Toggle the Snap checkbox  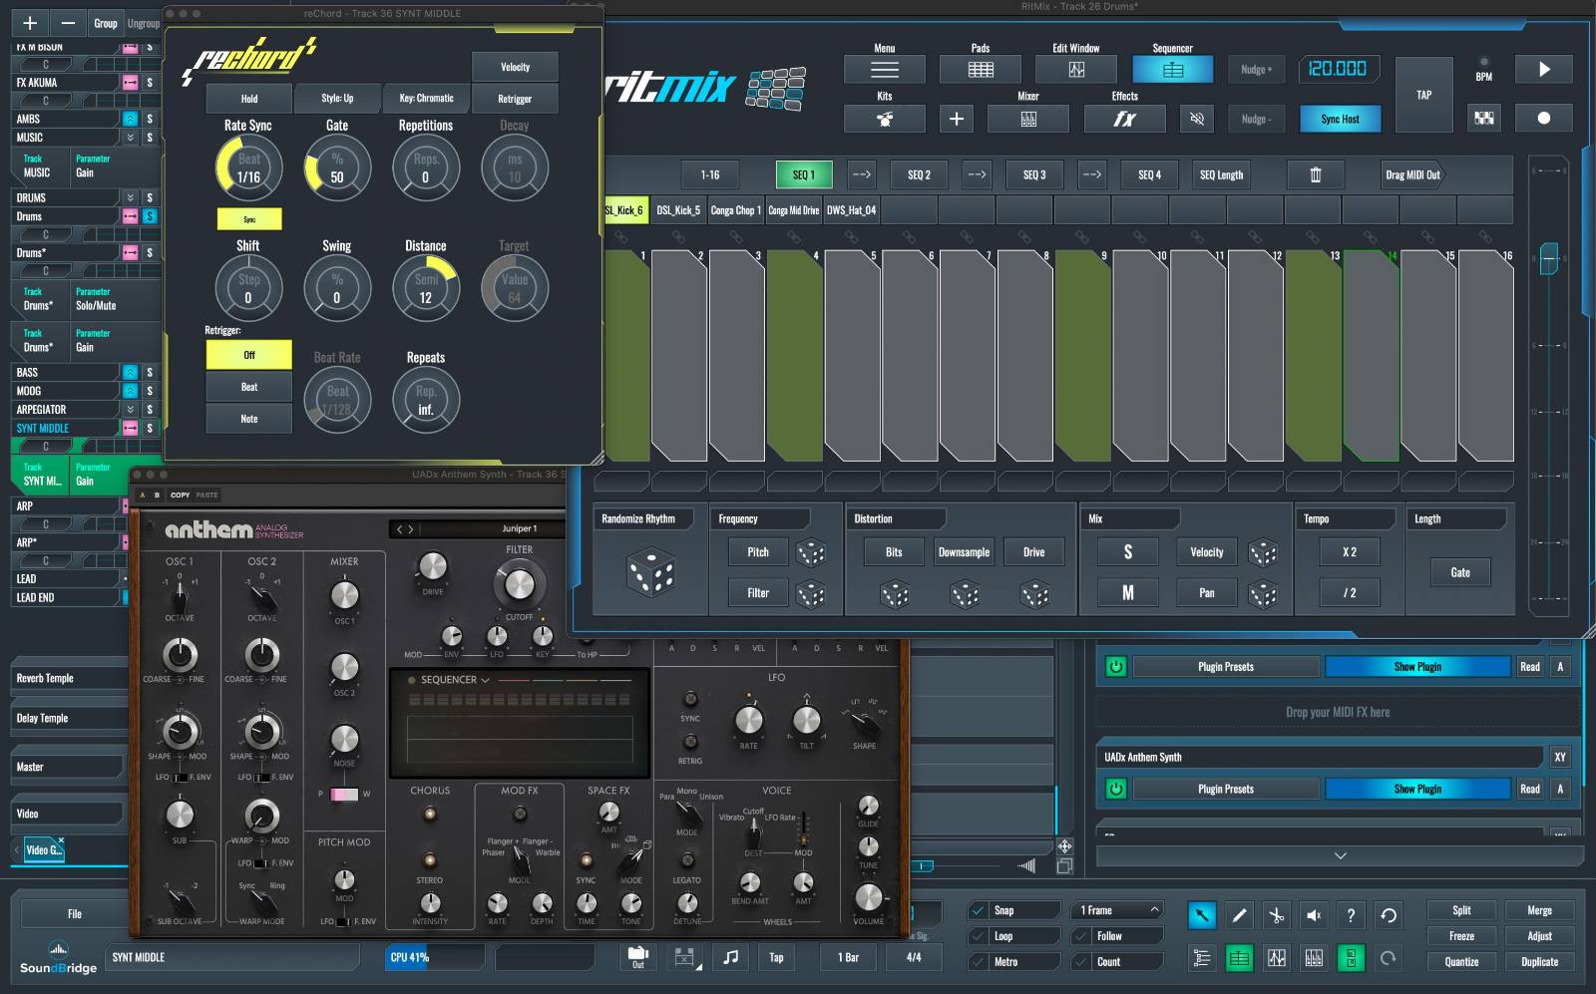[979, 910]
